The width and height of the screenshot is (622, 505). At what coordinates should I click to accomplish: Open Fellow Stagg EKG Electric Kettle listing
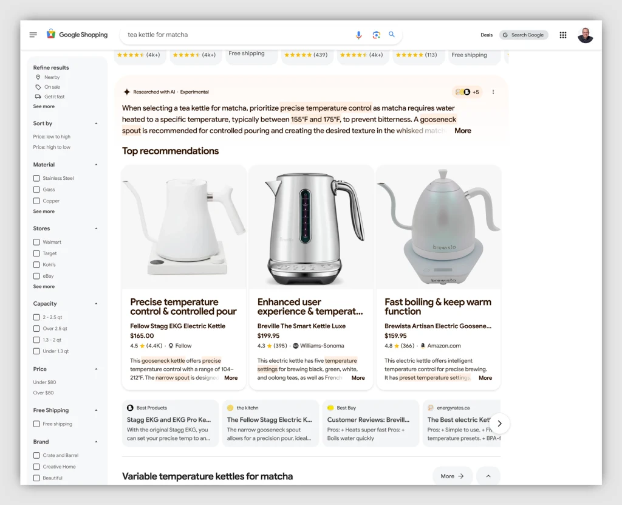(x=178, y=326)
